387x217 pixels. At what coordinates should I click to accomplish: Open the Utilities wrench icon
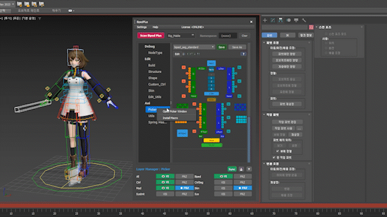point(304,20)
